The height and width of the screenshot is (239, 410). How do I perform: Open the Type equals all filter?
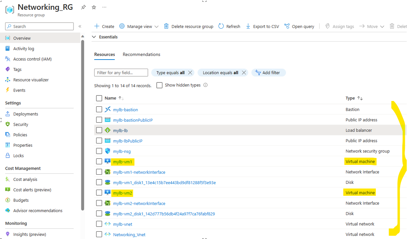click(170, 73)
